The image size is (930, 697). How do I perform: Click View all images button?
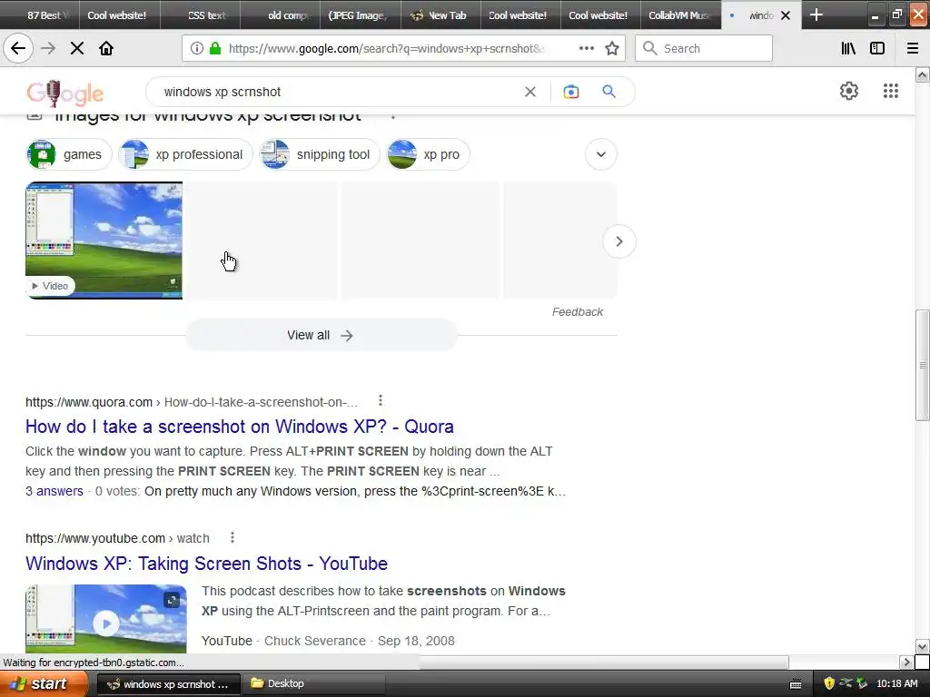coord(321,336)
